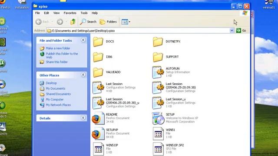This screenshot has height=156, width=278.
Task: Go up one folder level
Action: pyautogui.click(x=73, y=22)
